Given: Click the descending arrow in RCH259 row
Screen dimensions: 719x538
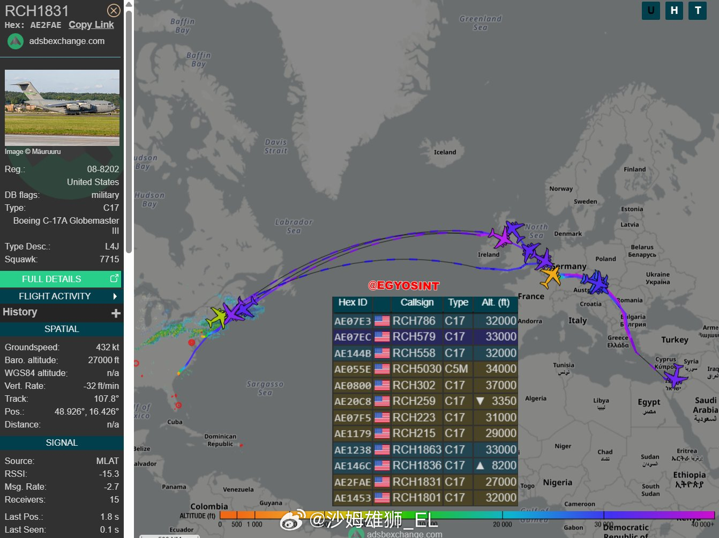Looking at the screenshot, I should coord(480,401).
